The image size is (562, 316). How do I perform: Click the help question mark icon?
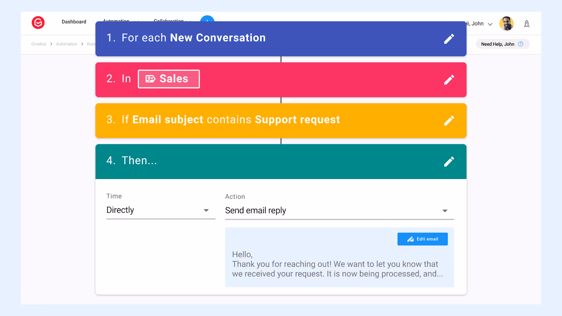[x=521, y=44]
